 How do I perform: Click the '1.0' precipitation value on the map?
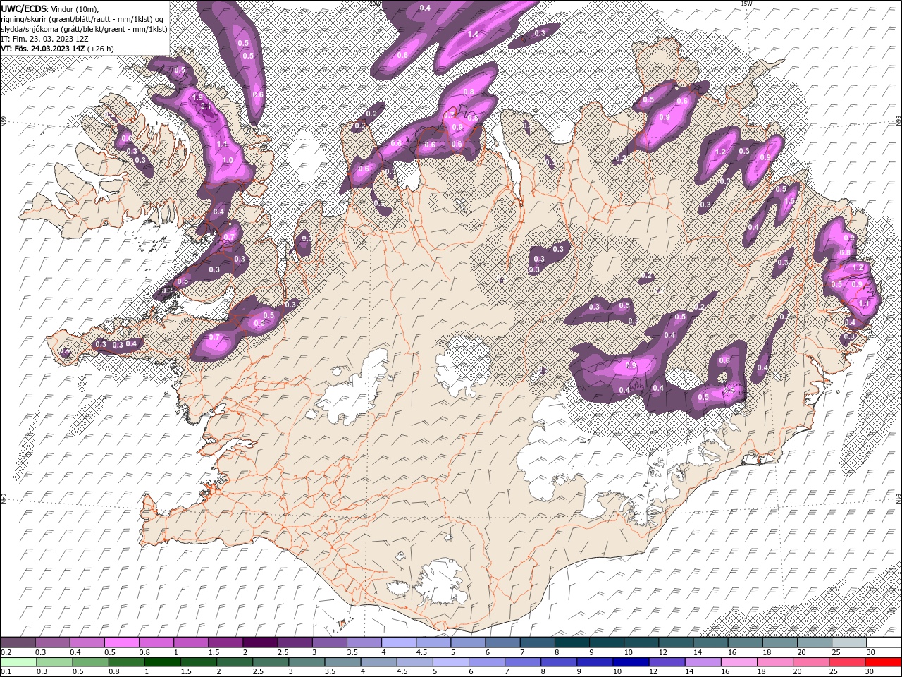(228, 160)
